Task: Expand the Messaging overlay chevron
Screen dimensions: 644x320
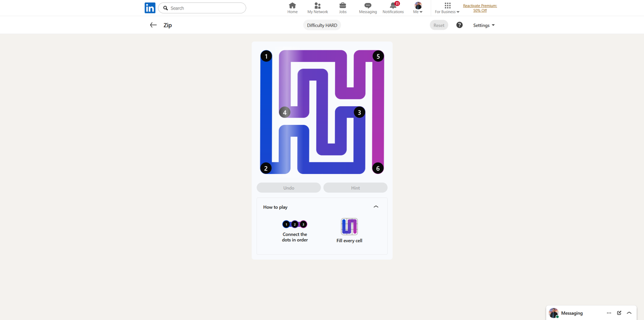Action: tap(629, 313)
